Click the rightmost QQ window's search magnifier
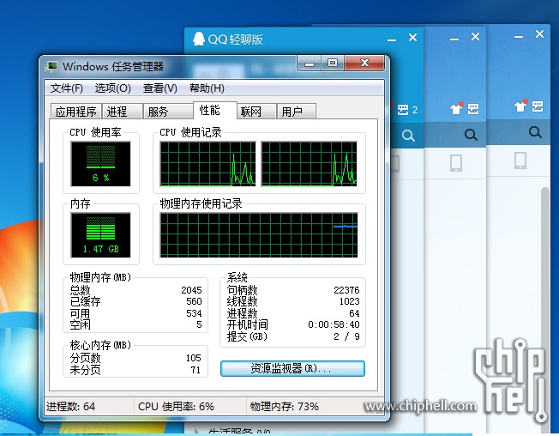Viewport: 559px width, 436px height. (535, 132)
